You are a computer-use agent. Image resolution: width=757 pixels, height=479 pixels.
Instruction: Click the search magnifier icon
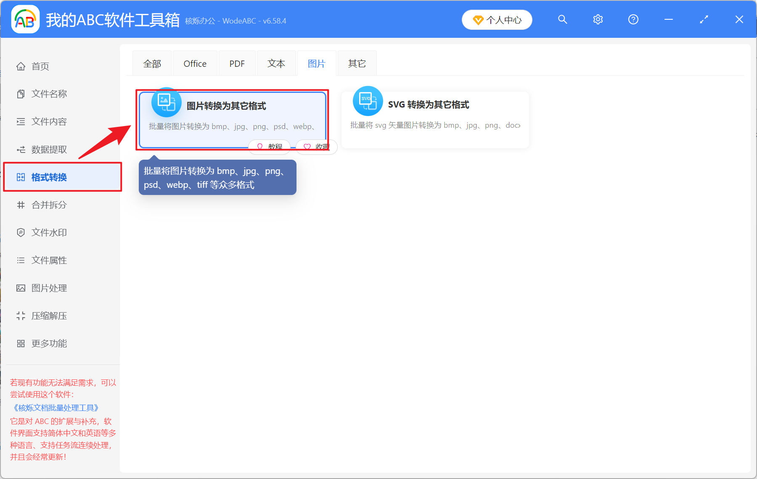[563, 19]
